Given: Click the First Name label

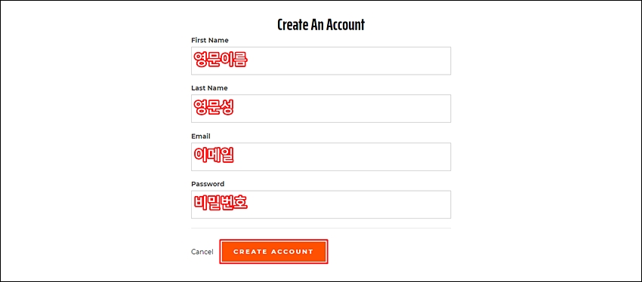Looking at the screenshot, I should point(210,40).
